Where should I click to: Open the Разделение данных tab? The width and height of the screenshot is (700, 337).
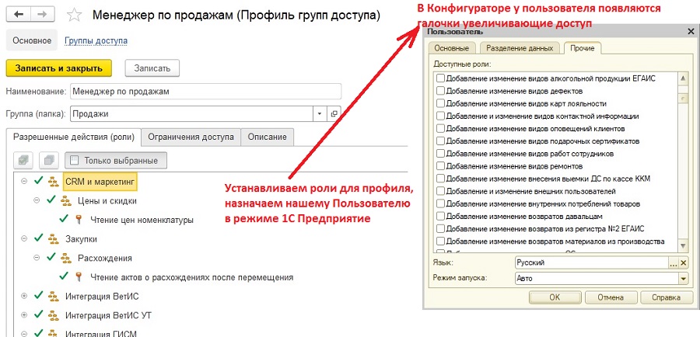coord(520,48)
